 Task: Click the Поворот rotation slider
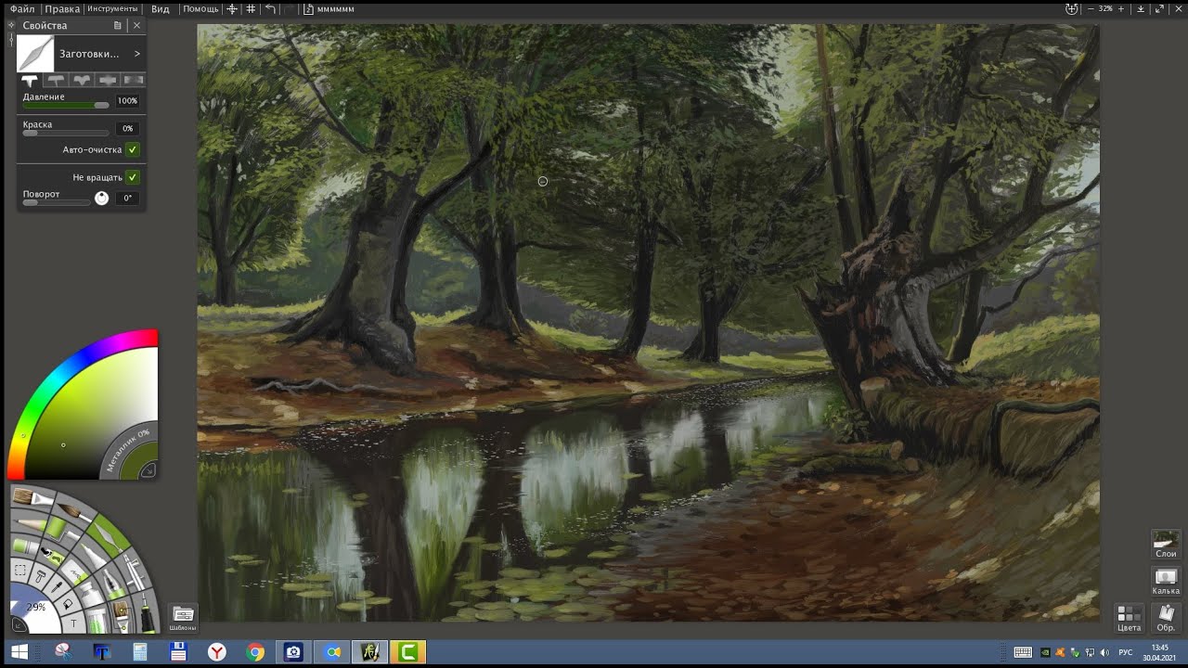pos(57,202)
